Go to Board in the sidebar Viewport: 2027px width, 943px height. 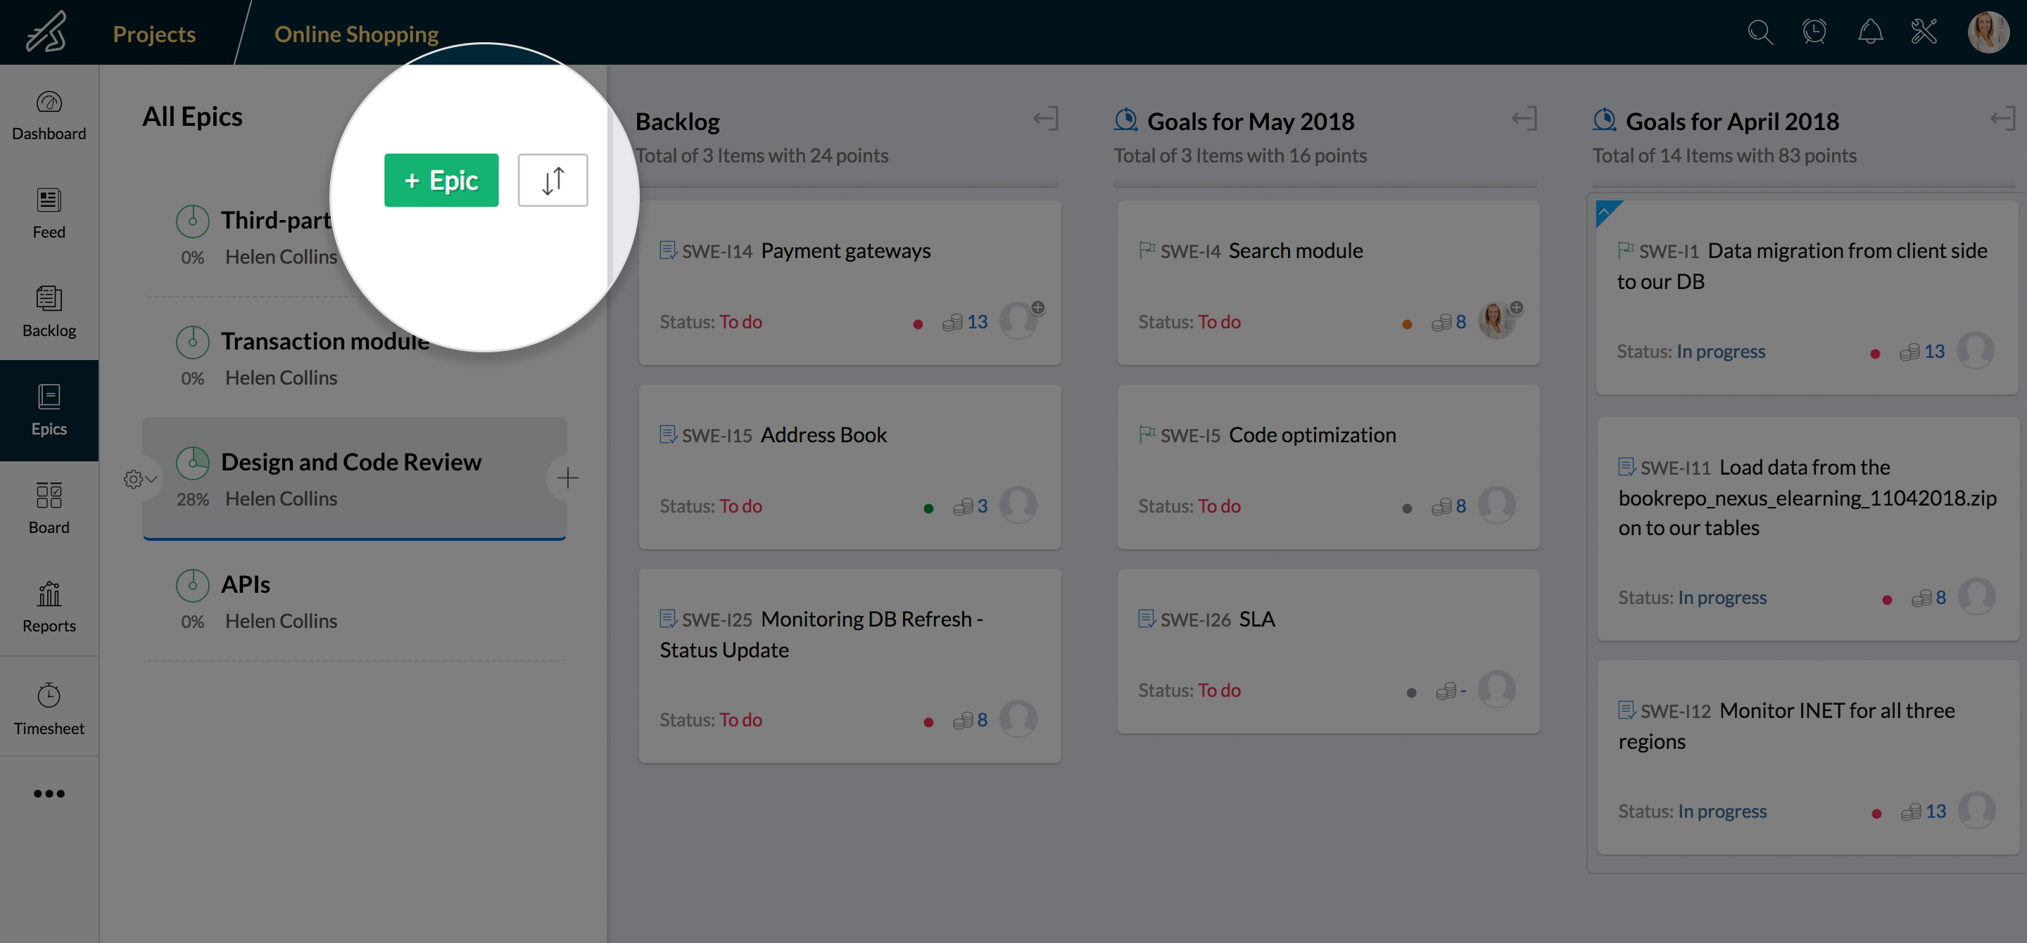pyautogui.click(x=49, y=508)
